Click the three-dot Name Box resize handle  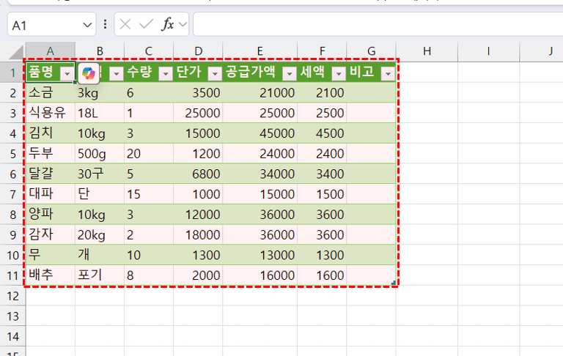(105, 24)
